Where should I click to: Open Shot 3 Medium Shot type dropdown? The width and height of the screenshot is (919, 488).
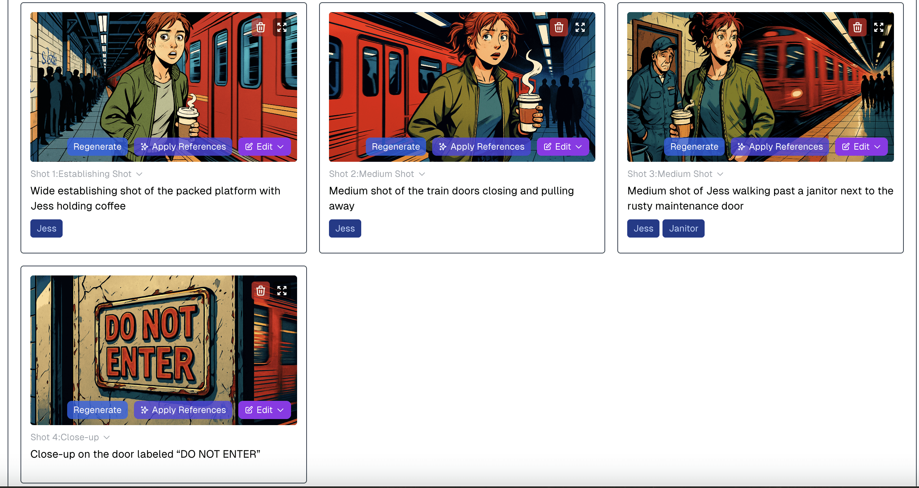675,174
